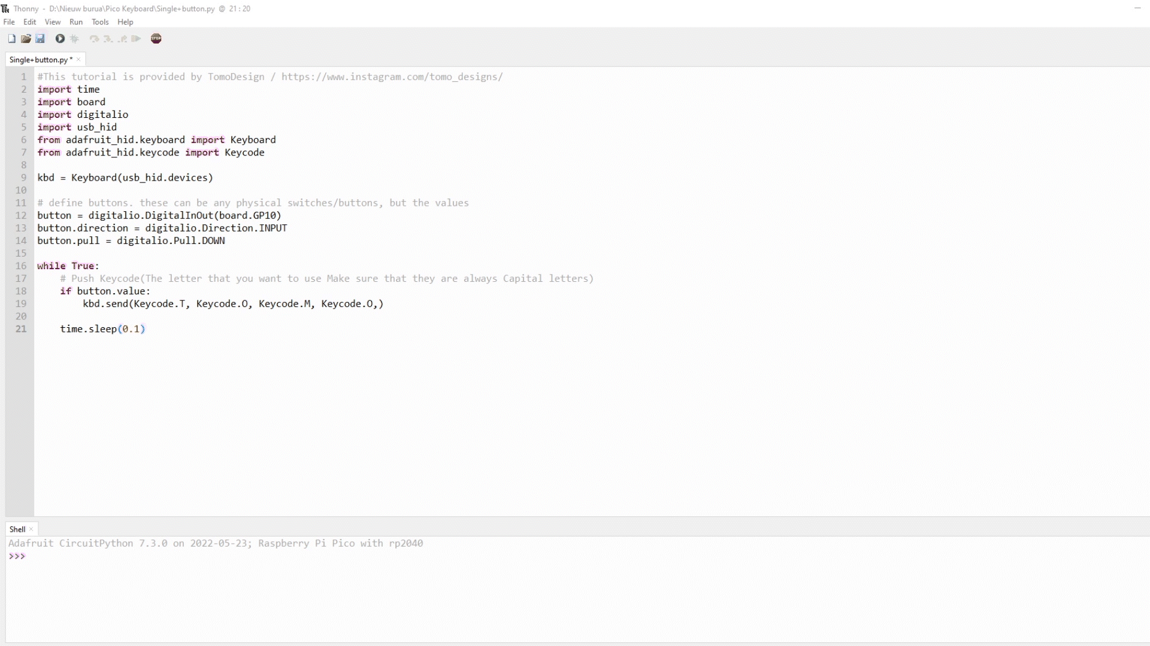Open the View menu
Screen dimensions: 1150x646
[53, 22]
